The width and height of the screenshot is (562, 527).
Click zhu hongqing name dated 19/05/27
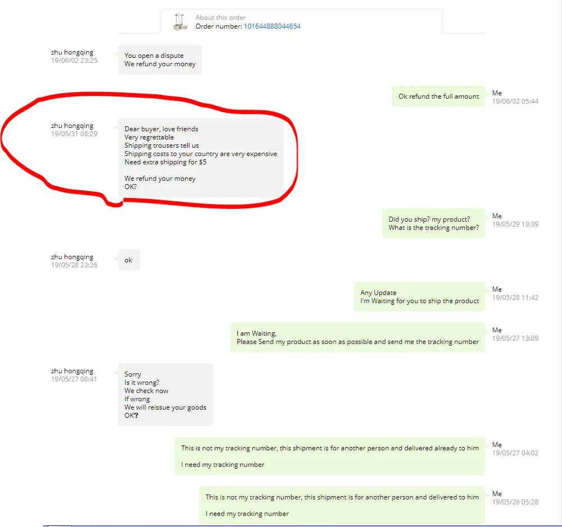coord(72,372)
